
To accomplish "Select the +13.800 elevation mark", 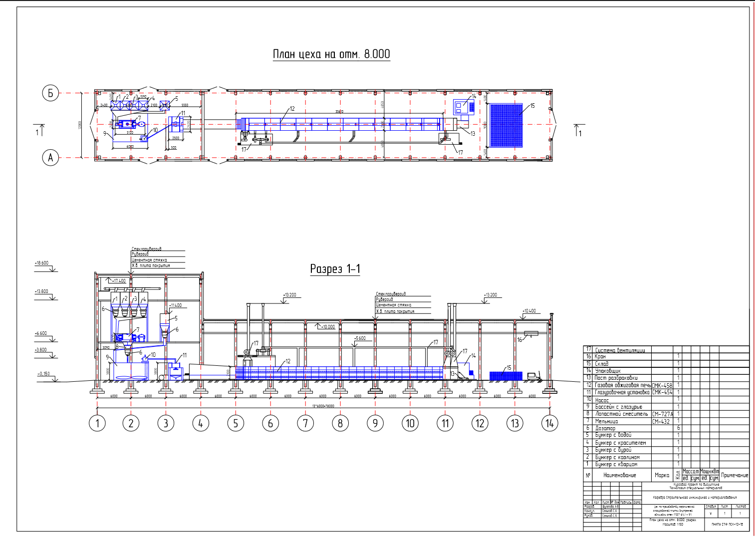I will [x=45, y=294].
